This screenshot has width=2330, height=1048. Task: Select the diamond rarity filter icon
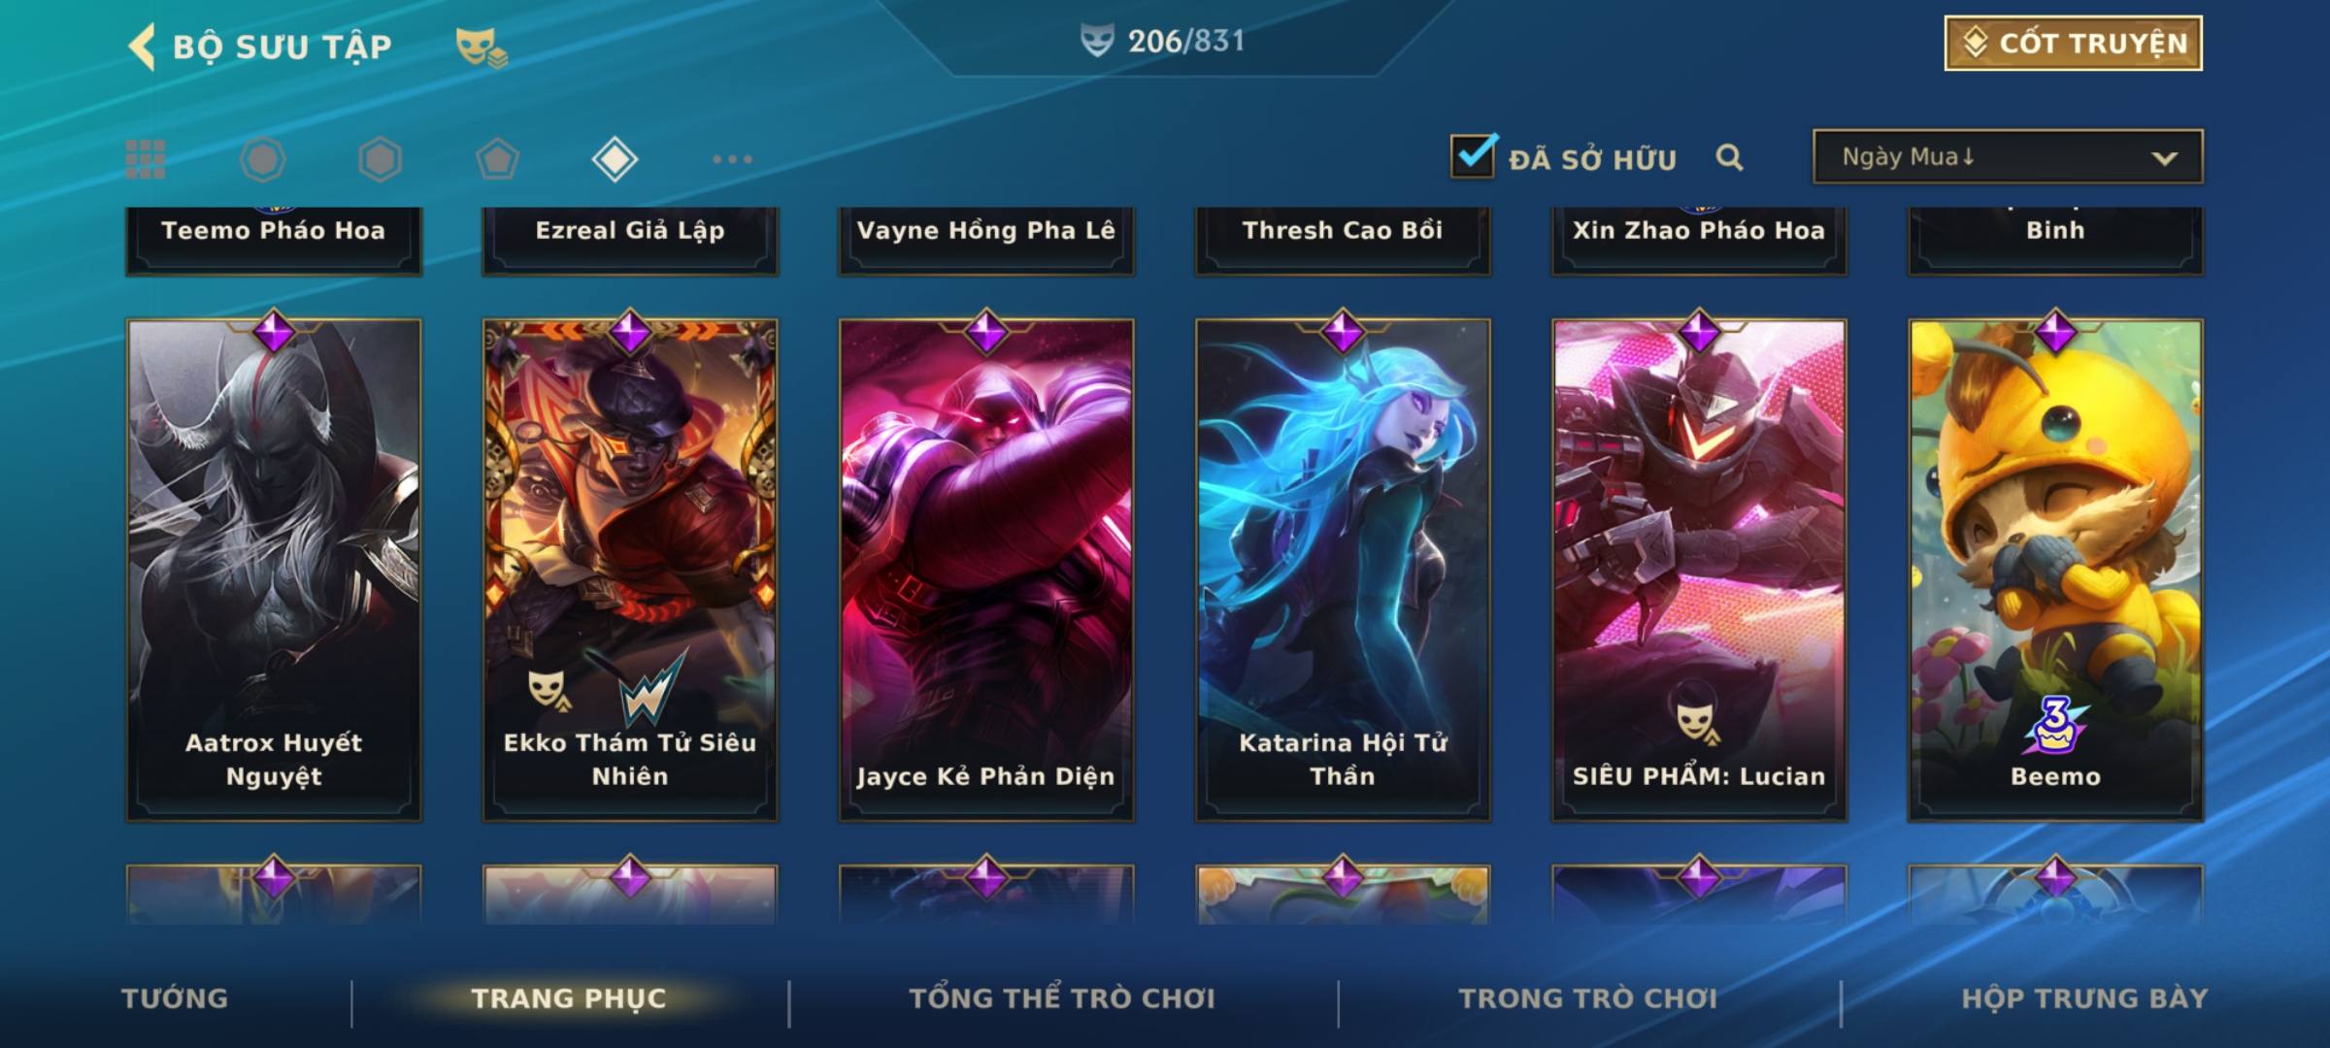coord(615,159)
